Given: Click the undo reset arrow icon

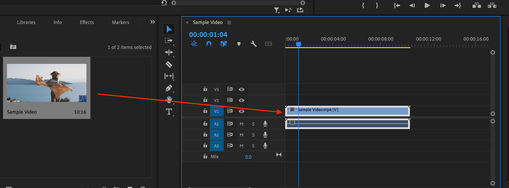Looking at the screenshot, I should 164,3.
